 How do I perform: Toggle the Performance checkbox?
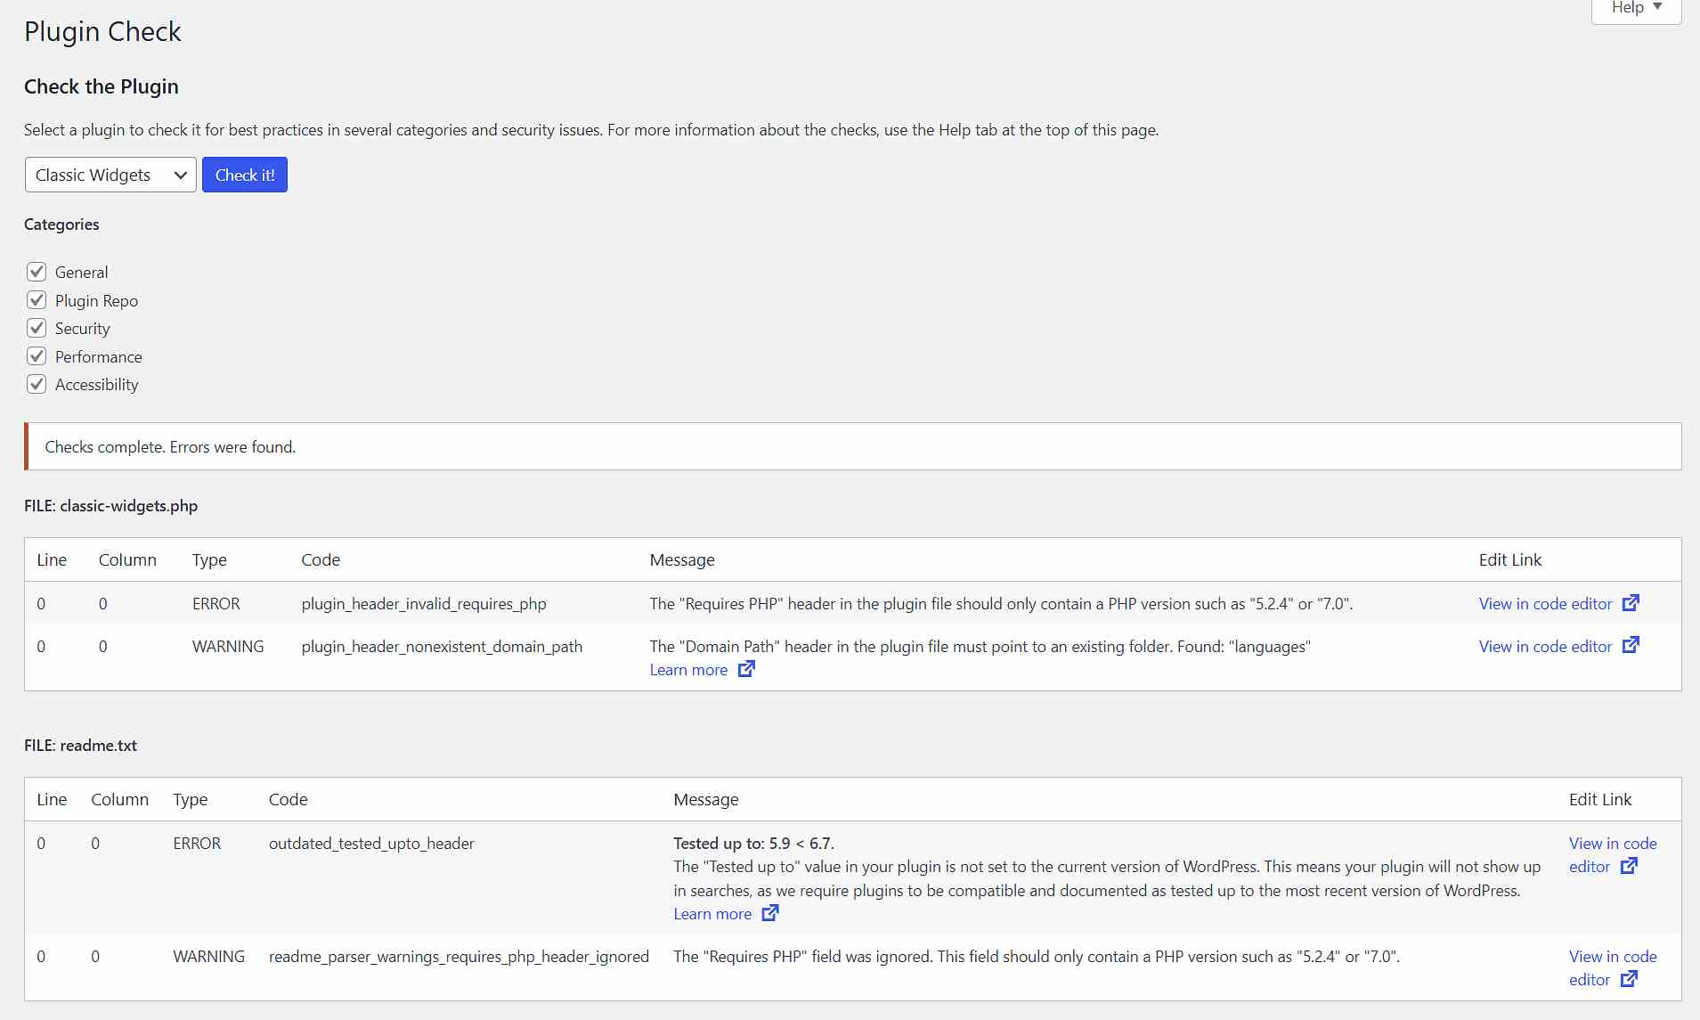tap(37, 356)
